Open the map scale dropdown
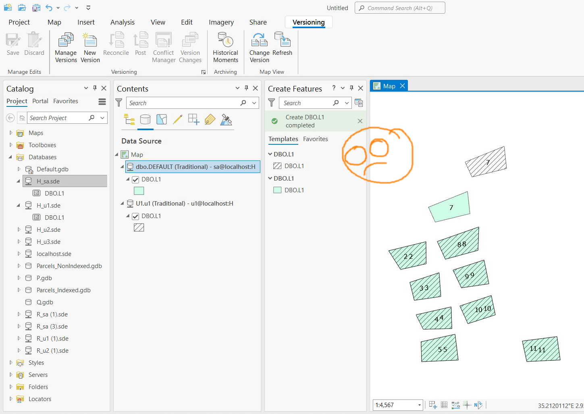The height and width of the screenshot is (414, 584). point(420,405)
